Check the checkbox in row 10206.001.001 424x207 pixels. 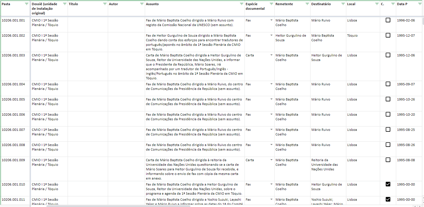(388, 20)
